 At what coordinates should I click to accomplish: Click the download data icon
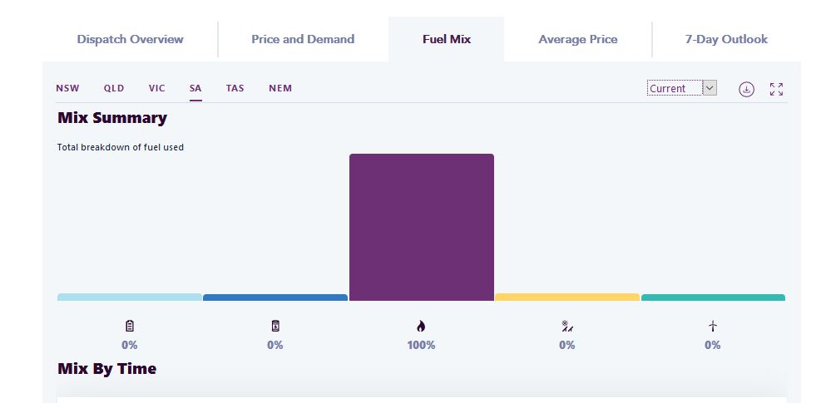(746, 89)
